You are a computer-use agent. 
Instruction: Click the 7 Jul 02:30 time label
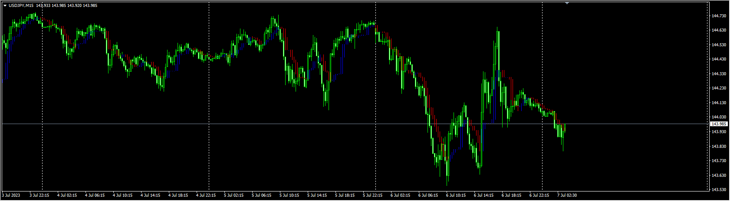click(567, 195)
